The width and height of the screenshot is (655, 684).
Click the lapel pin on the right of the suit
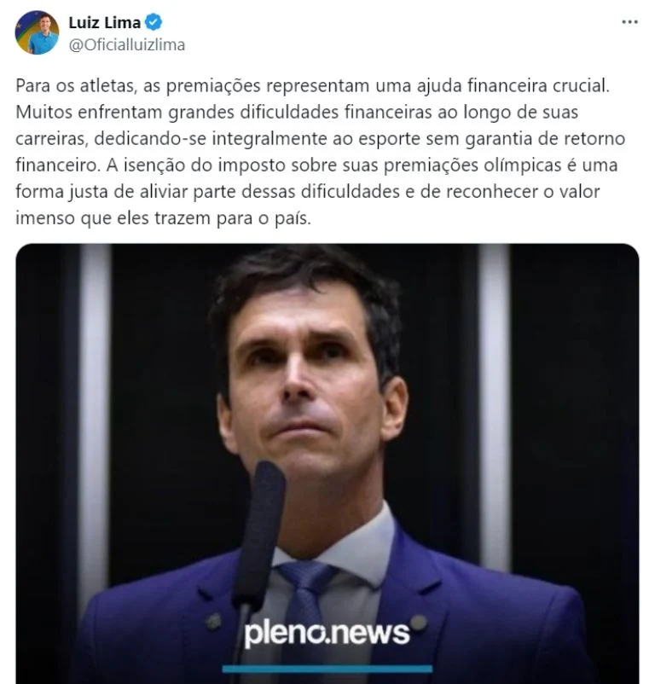tap(419, 622)
